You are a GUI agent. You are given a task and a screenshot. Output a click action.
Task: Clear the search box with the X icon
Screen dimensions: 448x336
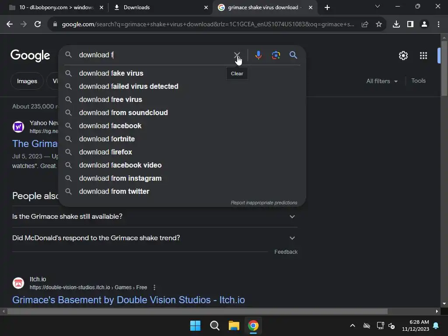click(x=237, y=55)
